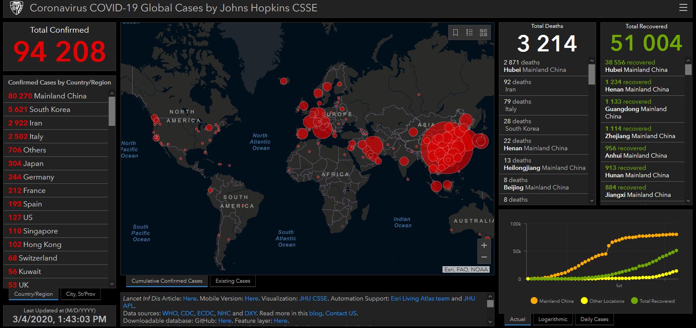Open the map bookmarks icon
This screenshot has width=696, height=328.
(x=456, y=33)
